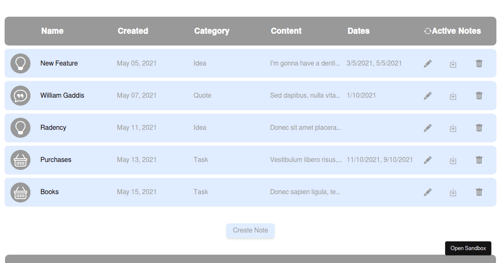Edit the Purchases note
Screen dimensions: 501x263
[428, 160]
